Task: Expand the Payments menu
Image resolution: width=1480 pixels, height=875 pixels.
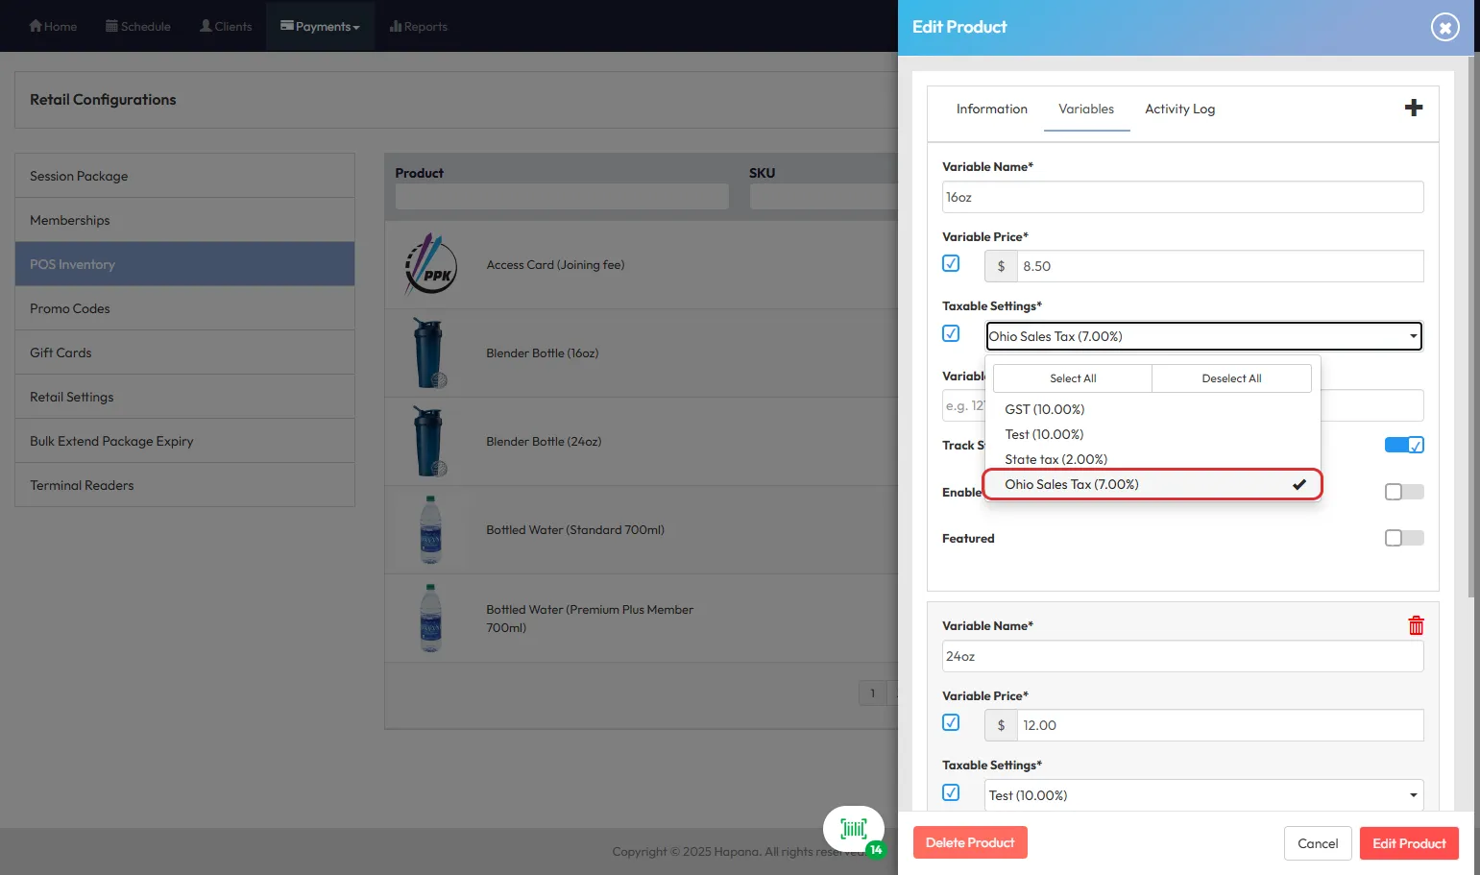Action: click(x=320, y=27)
